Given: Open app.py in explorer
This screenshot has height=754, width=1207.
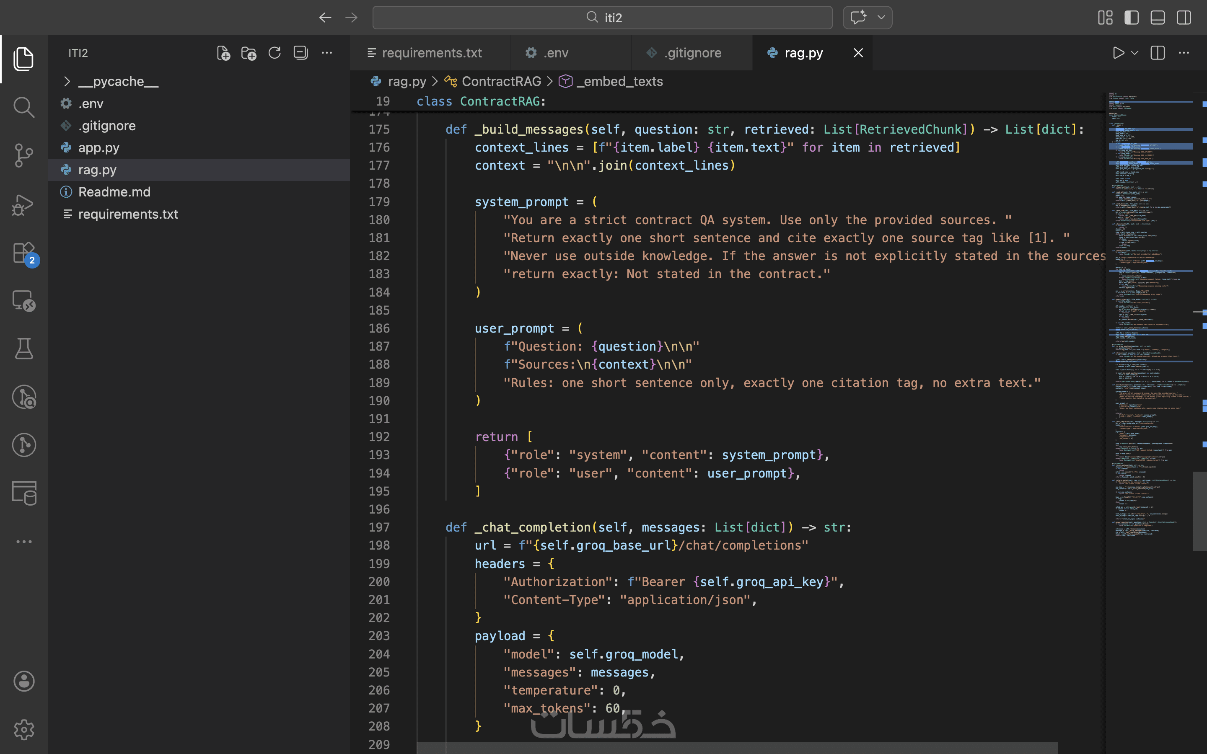Looking at the screenshot, I should click(x=98, y=147).
